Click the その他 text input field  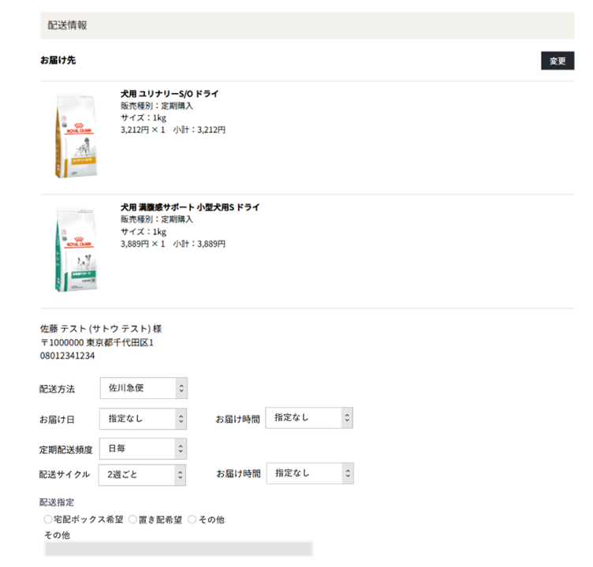tap(179, 549)
